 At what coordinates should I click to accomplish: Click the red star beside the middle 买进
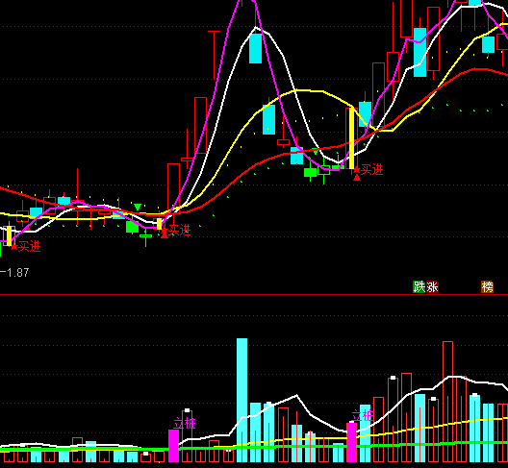[165, 230]
